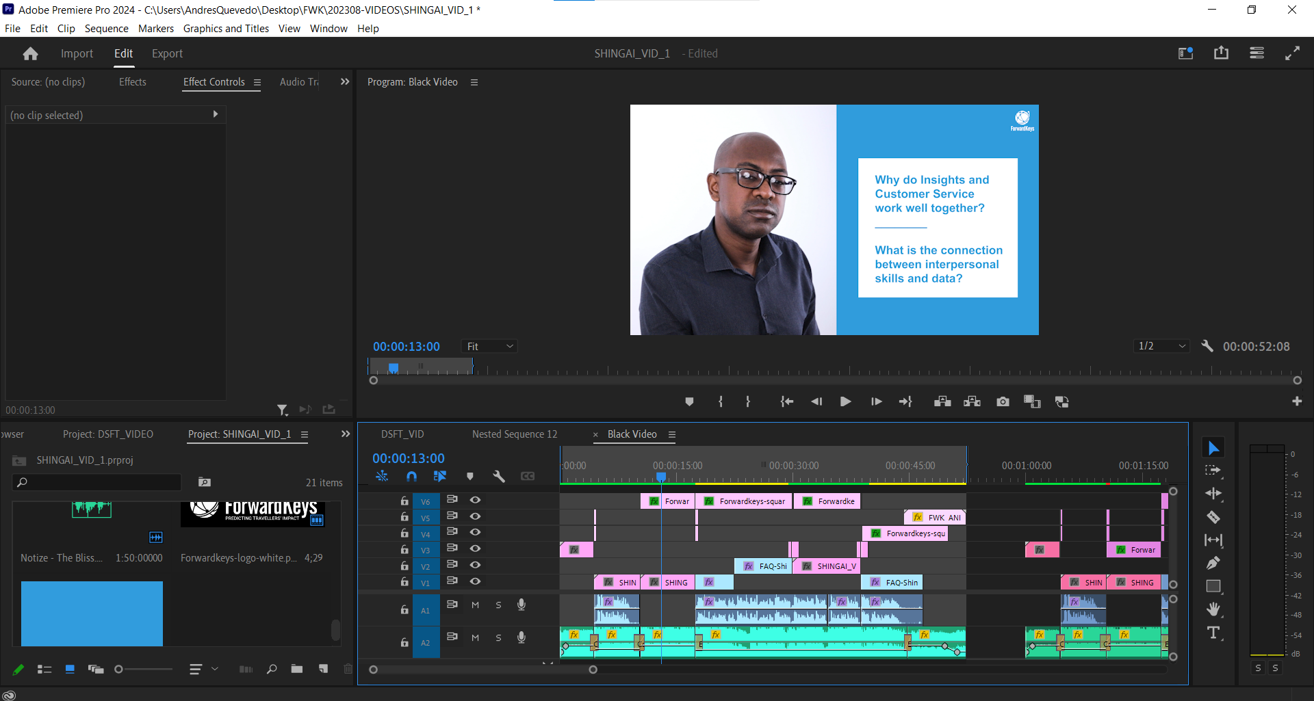The height and width of the screenshot is (701, 1314).
Task: Toggle Add Markers button in timeline
Action: pos(469,476)
